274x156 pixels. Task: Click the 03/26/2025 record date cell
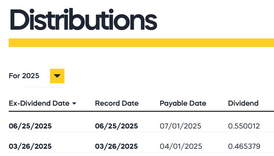117,146
